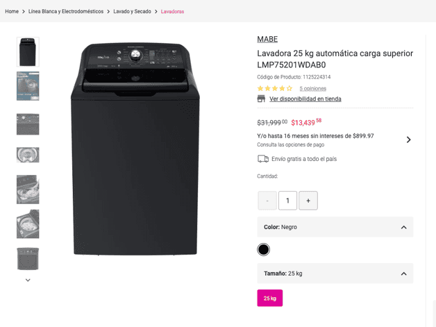
Task: Open Lavado y Secado breadcrumb
Action: [x=132, y=11]
